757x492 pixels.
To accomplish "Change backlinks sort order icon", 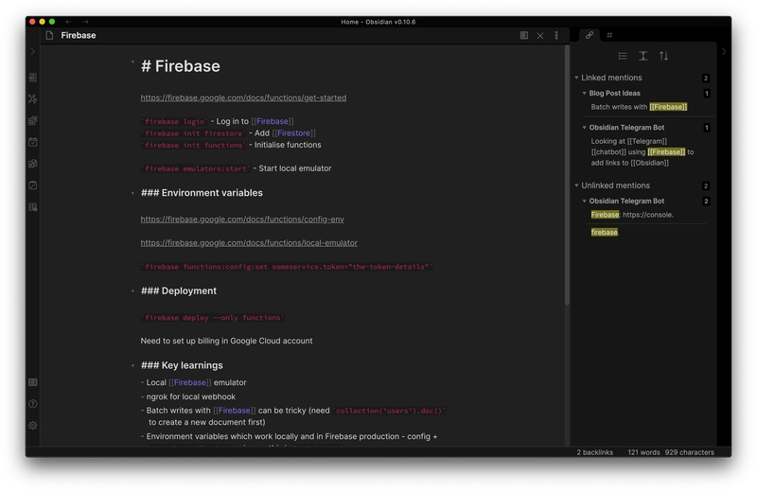I will point(664,56).
